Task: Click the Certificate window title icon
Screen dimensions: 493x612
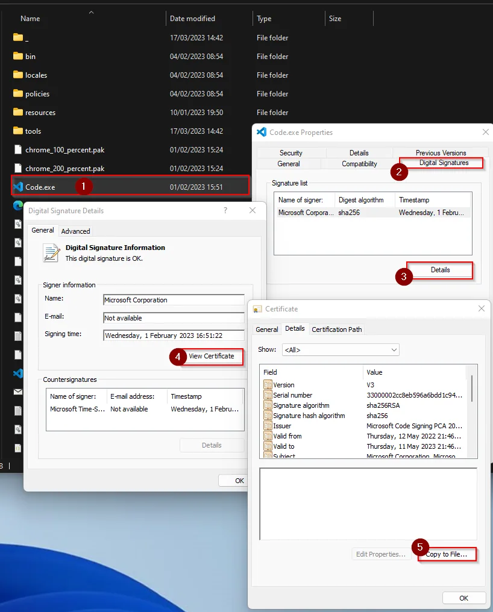Action: (257, 309)
